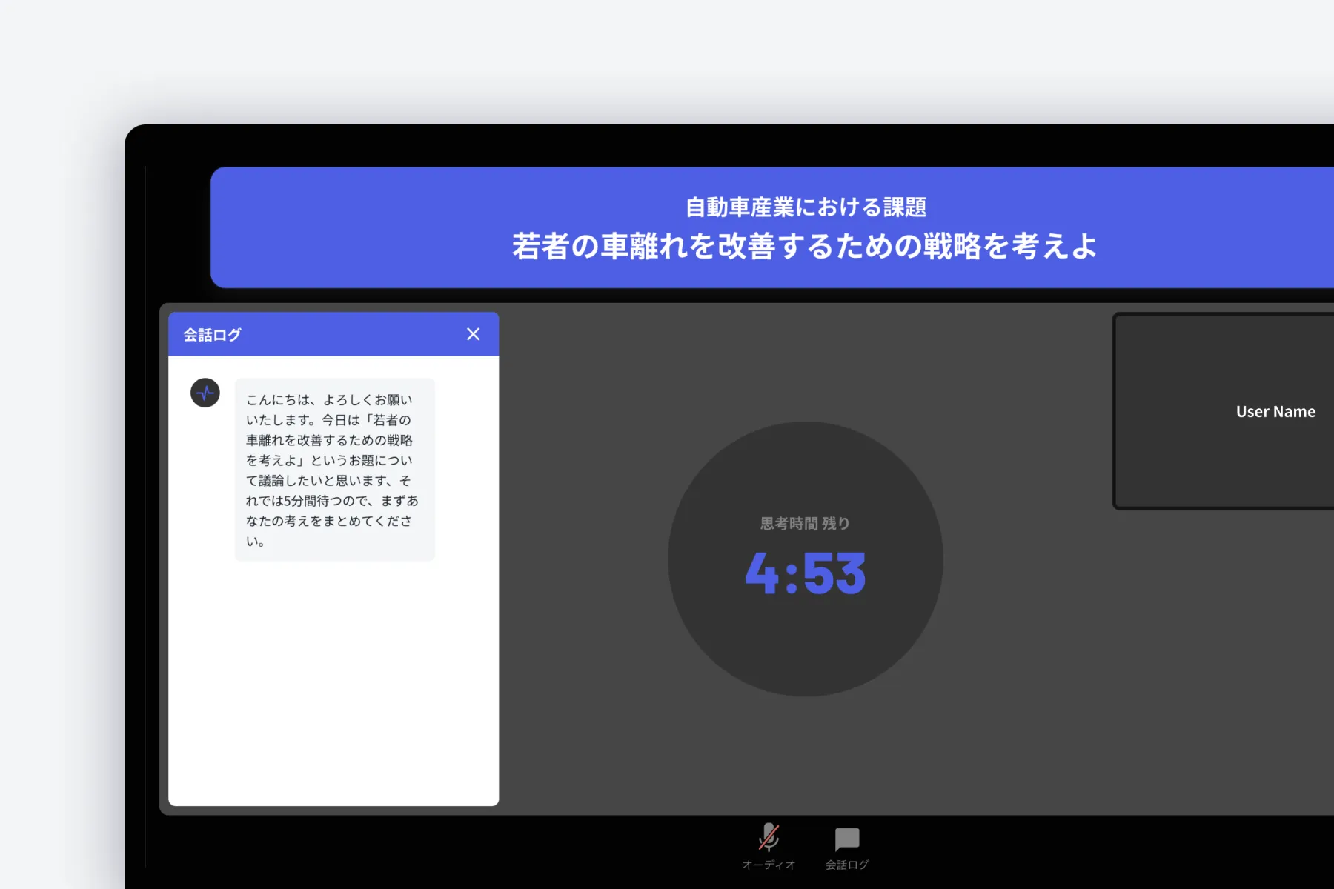This screenshot has height=889, width=1334.
Task: Open the 会話ログ chat bubble icon
Action: pos(847,839)
